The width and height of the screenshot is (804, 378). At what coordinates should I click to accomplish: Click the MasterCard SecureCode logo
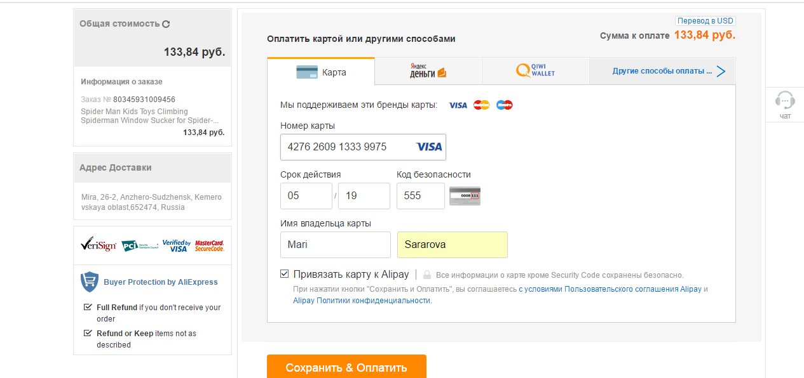click(210, 245)
